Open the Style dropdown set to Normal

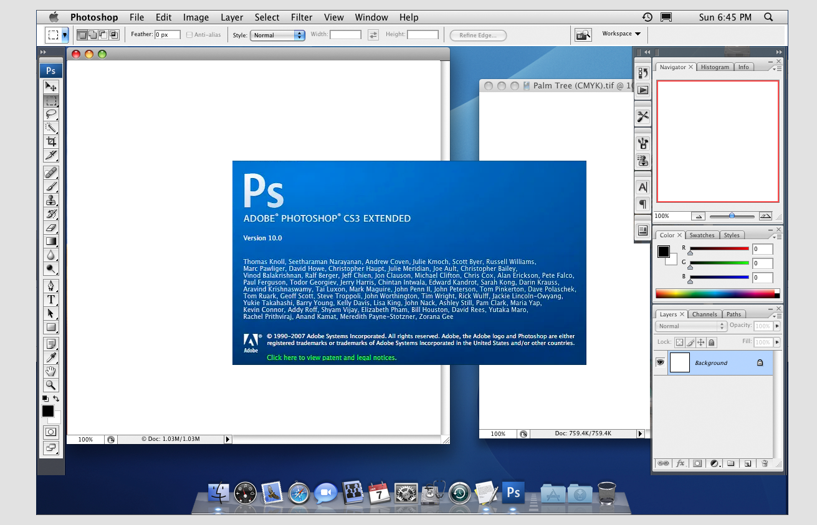pyautogui.click(x=277, y=35)
